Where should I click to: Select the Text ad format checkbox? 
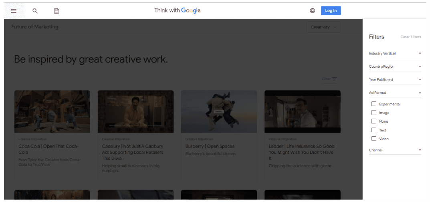click(x=374, y=130)
